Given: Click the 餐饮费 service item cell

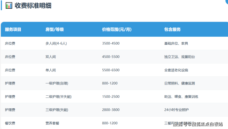Looking at the screenshot, I should click(x=10, y=123).
